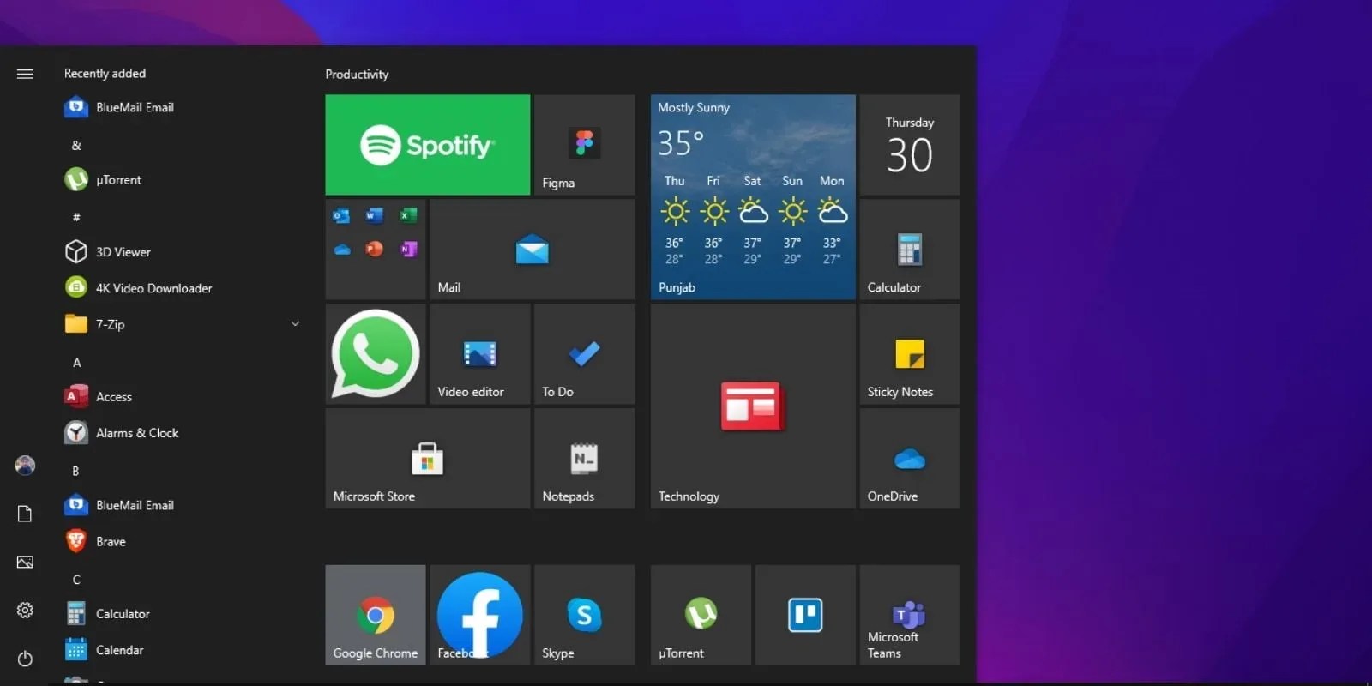
Task: Open the Mail tile
Action: 532,250
